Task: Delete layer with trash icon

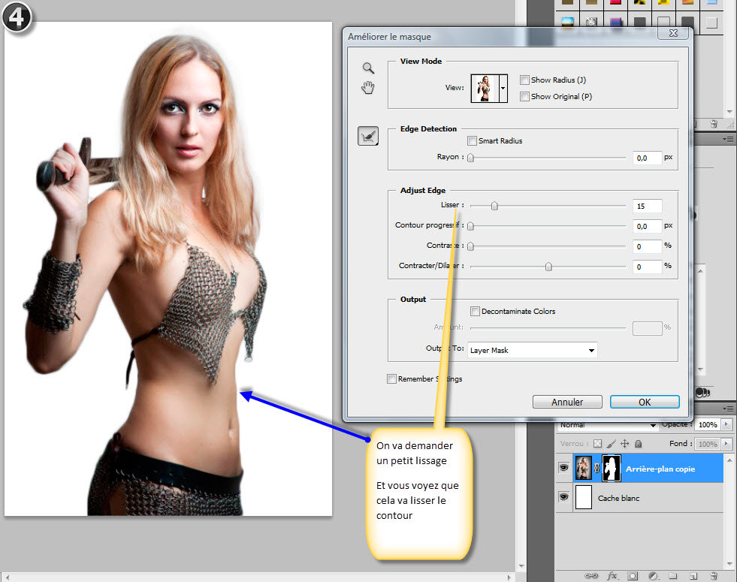Action: pos(714,576)
